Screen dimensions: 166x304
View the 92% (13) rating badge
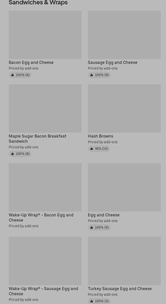pos(99,148)
